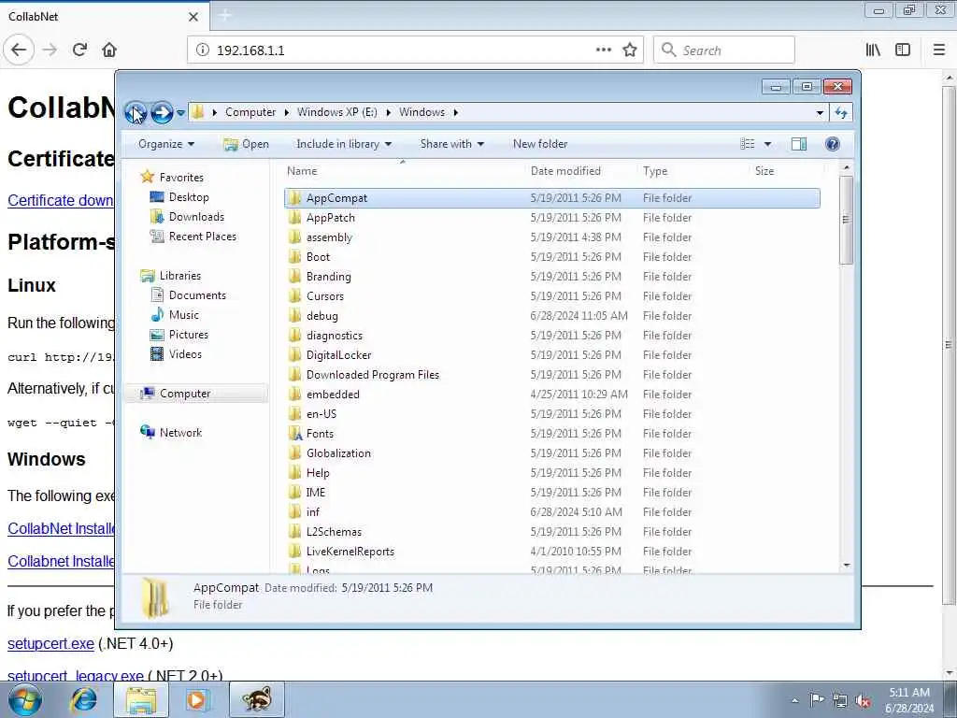957x718 pixels.
Task: Select the assembly folder icon
Action: click(294, 237)
